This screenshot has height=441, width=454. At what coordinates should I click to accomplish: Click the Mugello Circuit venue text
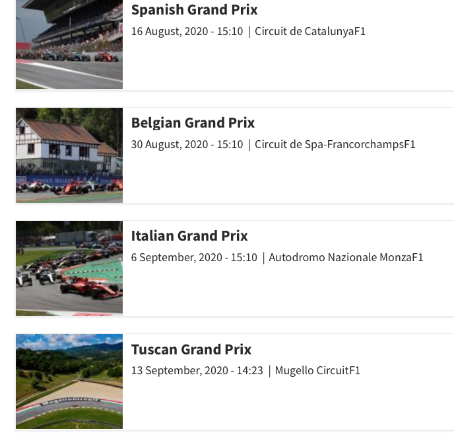click(311, 371)
